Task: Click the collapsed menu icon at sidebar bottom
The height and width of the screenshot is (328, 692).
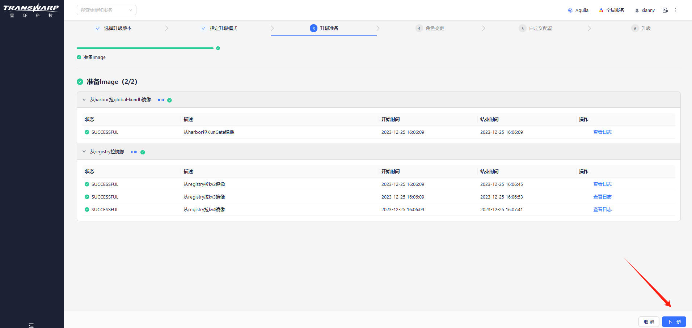Action: [31, 325]
